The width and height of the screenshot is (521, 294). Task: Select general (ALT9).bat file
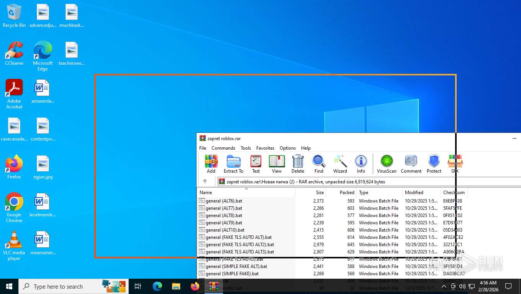(x=224, y=223)
